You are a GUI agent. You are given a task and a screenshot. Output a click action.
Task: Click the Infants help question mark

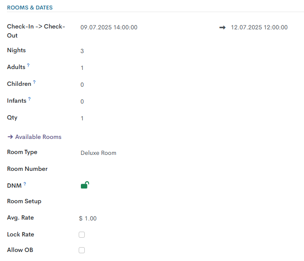[29, 99]
